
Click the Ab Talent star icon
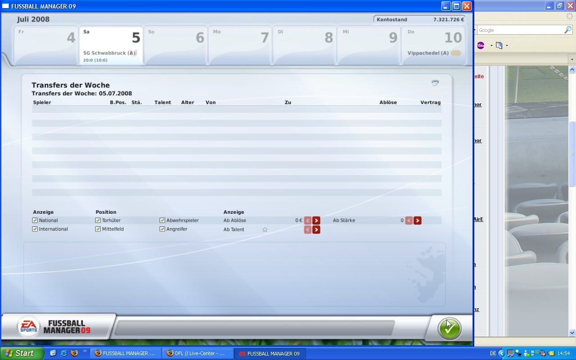[x=265, y=229]
